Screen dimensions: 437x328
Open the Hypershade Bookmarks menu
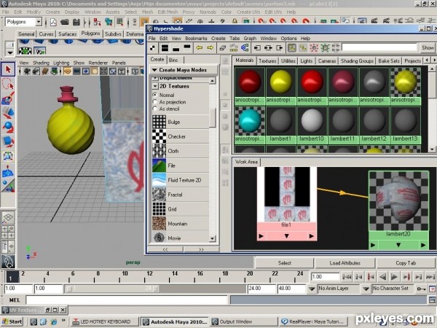coord(196,38)
